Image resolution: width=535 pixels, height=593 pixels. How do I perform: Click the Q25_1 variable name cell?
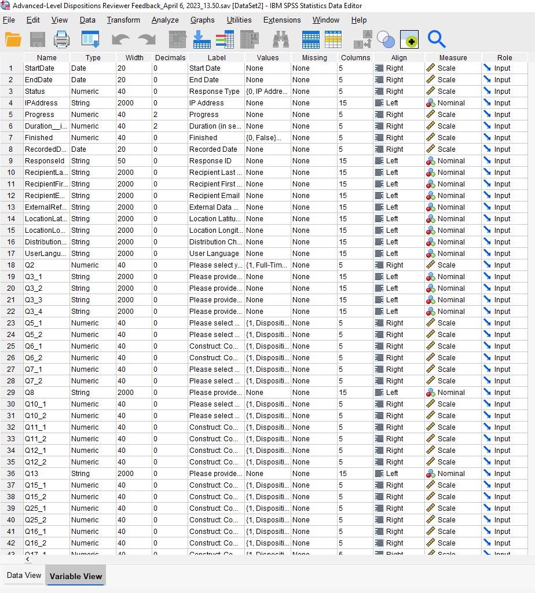[46, 508]
